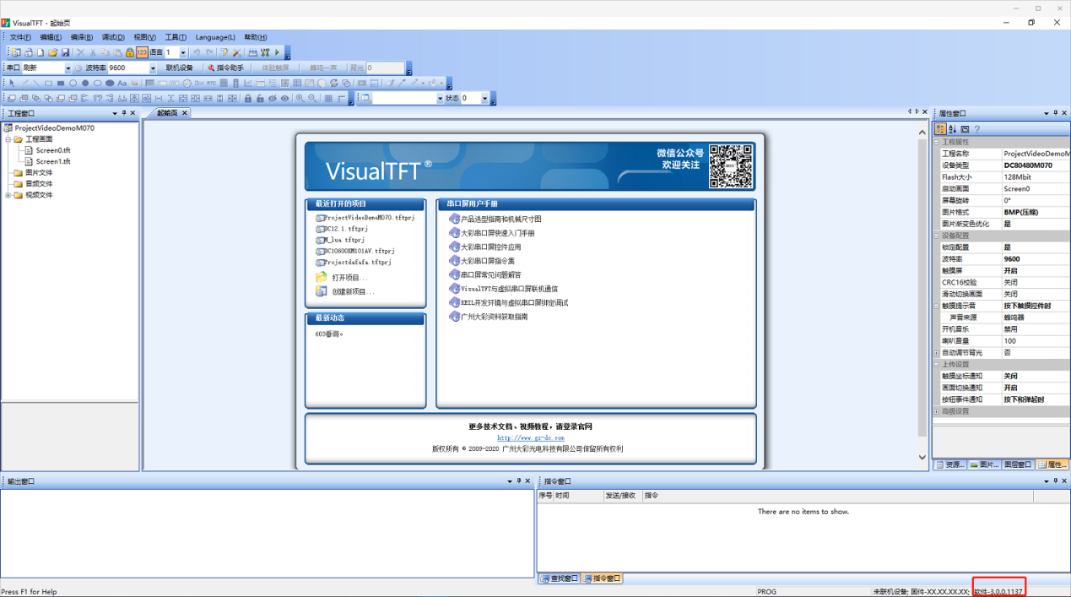Open the http://www.gz-dc.com link
The height and width of the screenshot is (597, 1071).
click(530, 437)
